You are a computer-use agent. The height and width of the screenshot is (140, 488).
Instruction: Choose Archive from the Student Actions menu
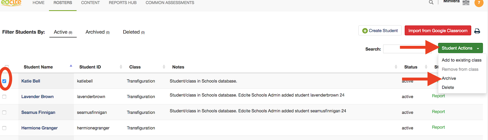click(449, 79)
